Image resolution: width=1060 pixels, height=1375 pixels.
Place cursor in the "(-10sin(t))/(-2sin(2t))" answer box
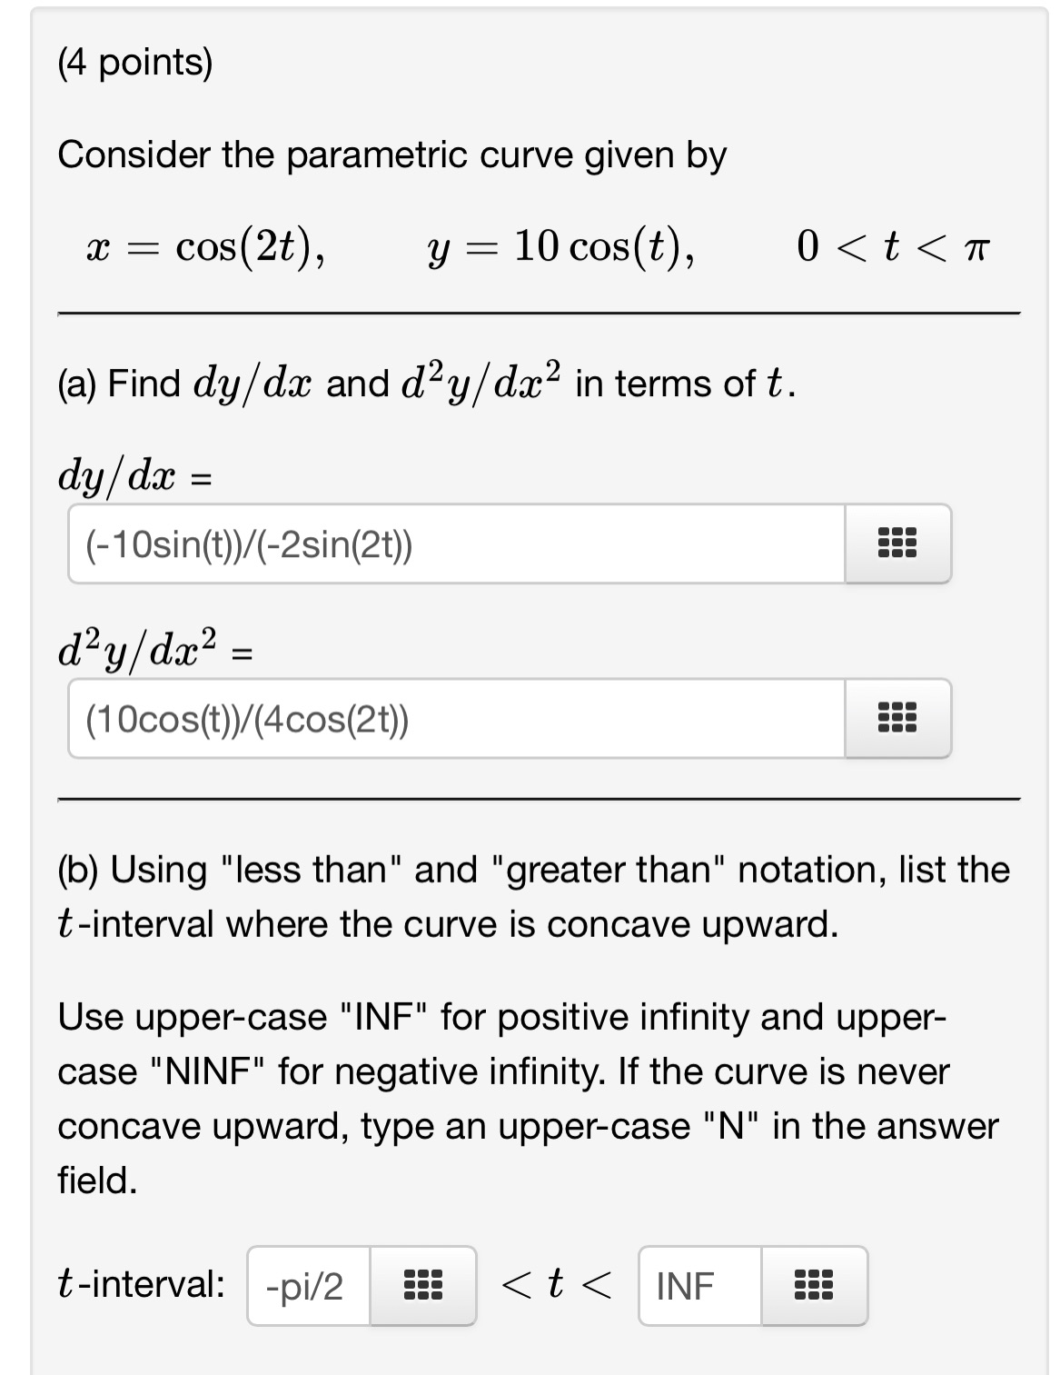[x=454, y=543]
